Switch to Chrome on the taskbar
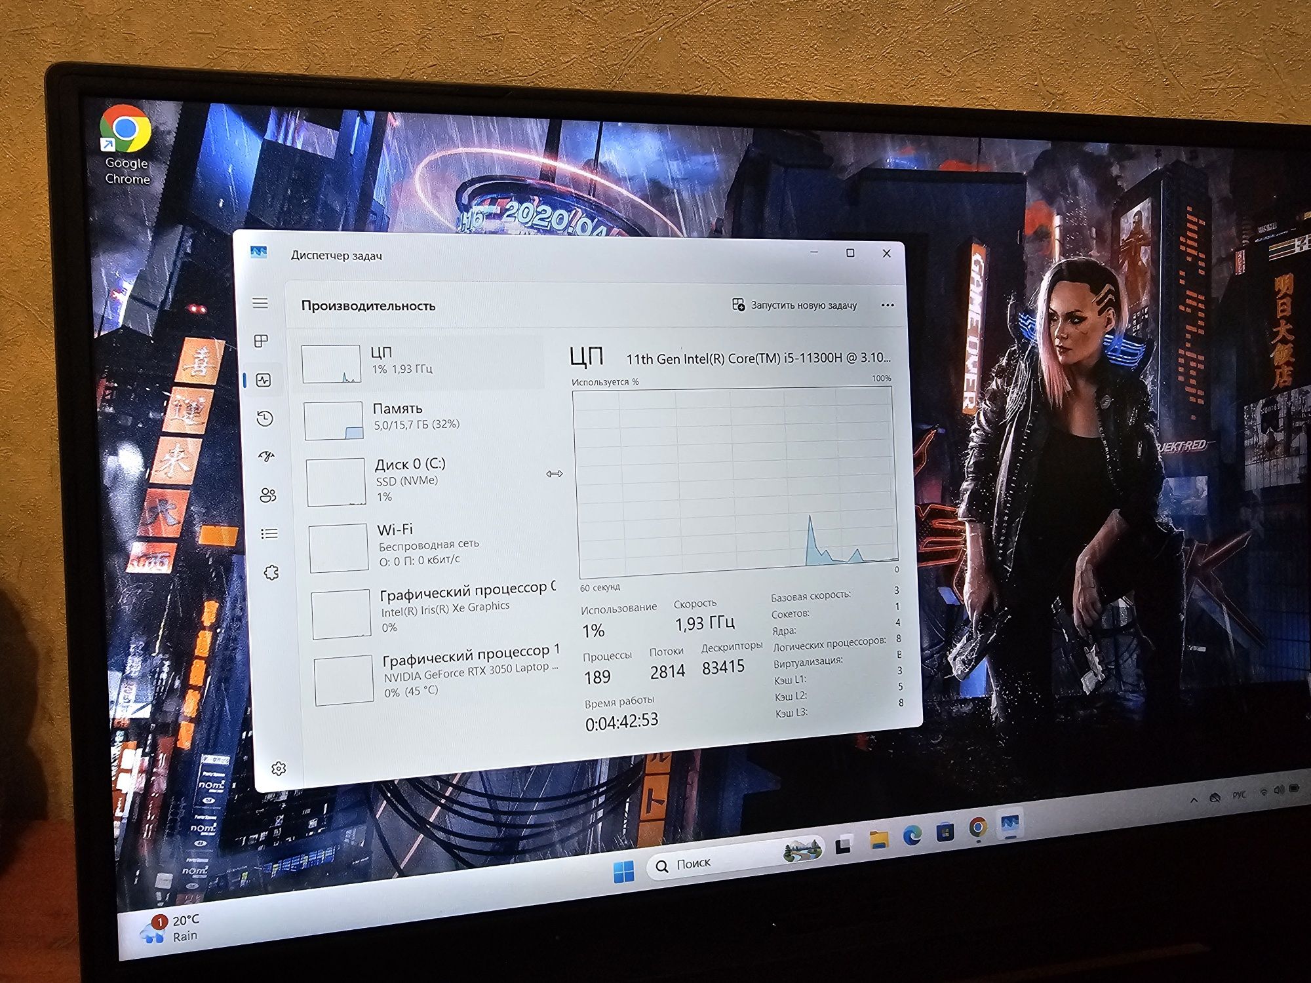 pos(977,828)
